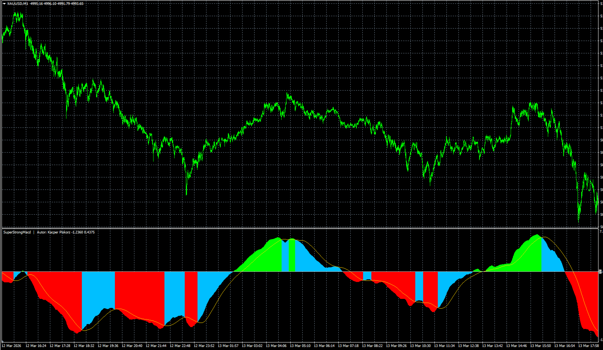Select the 13 Mar 07:18 time label
The height and width of the screenshot is (350, 603).
click(348, 346)
